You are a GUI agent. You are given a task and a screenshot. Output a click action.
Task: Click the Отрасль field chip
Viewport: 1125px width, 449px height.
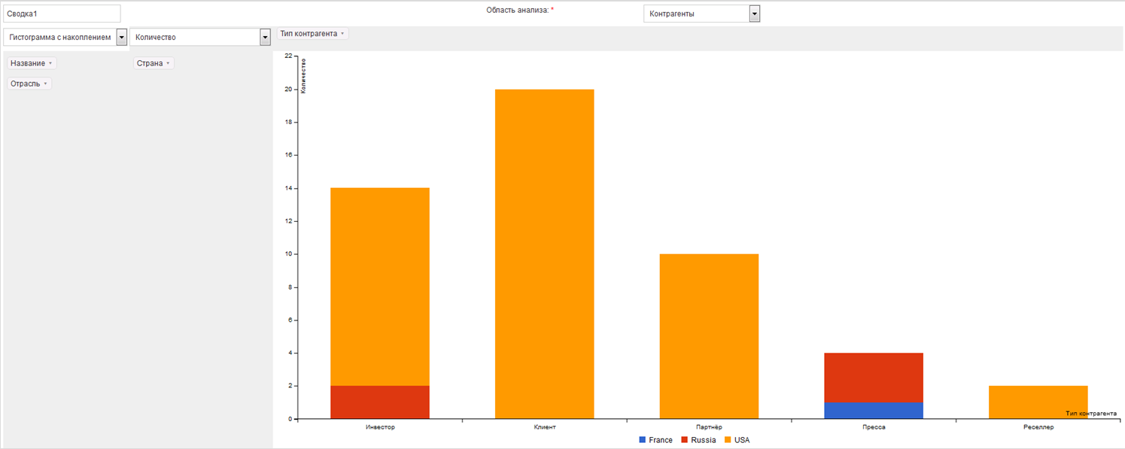[x=29, y=84]
